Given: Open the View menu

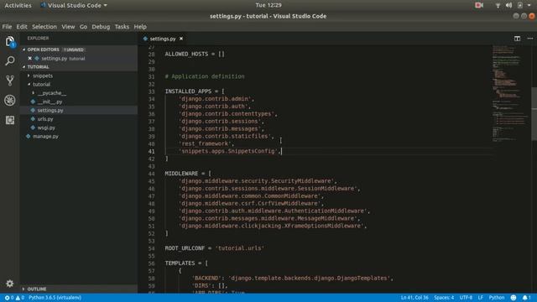Looking at the screenshot, I should click(x=68, y=27).
